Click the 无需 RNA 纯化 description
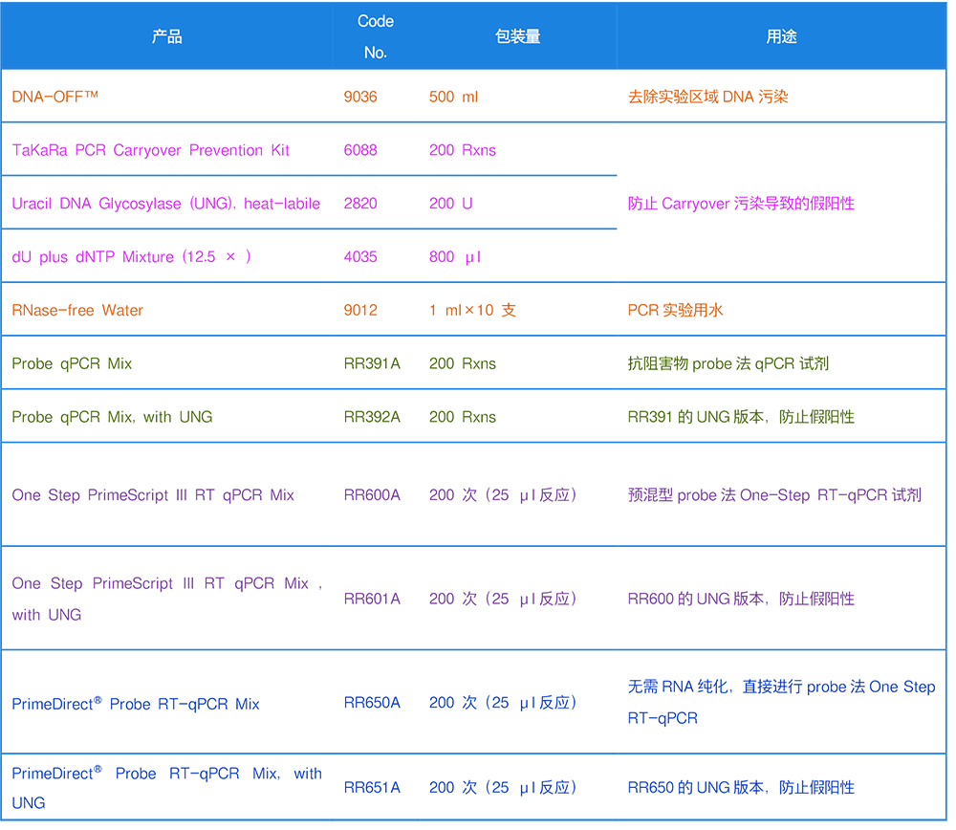956x830 pixels. 782,703
